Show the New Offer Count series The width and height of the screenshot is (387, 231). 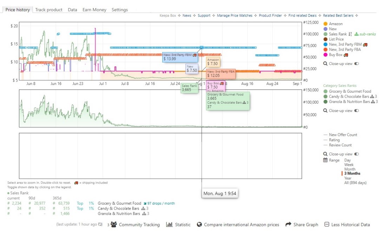pos(343,135)
